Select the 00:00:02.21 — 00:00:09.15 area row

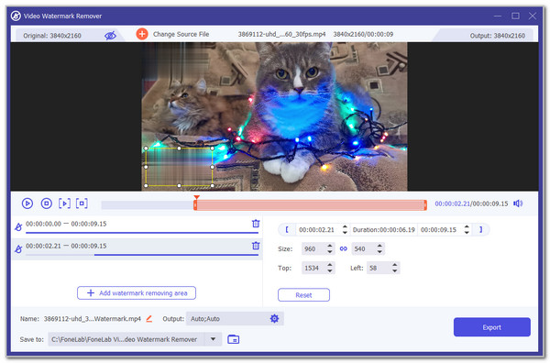coord(137,248)
